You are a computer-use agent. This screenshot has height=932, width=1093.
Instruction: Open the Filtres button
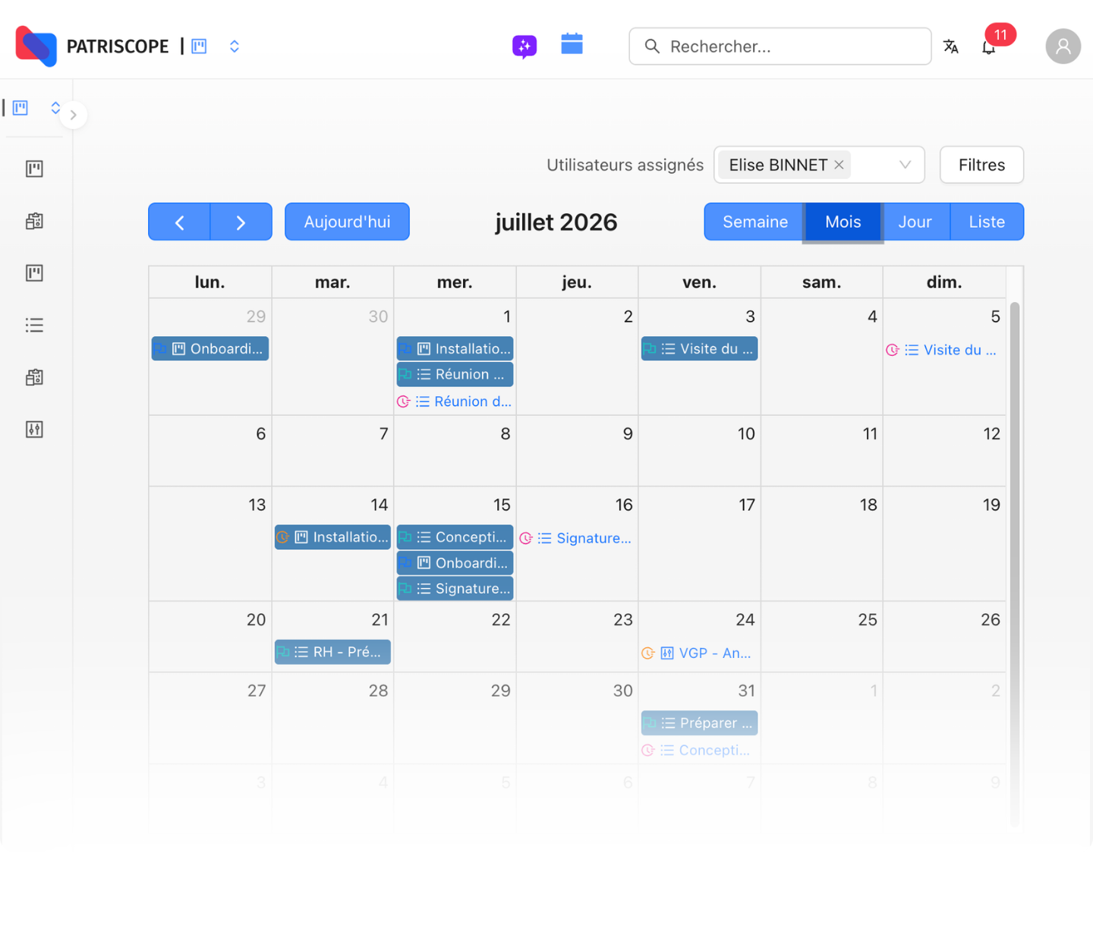pyautogui.click(x=981, y=165)
